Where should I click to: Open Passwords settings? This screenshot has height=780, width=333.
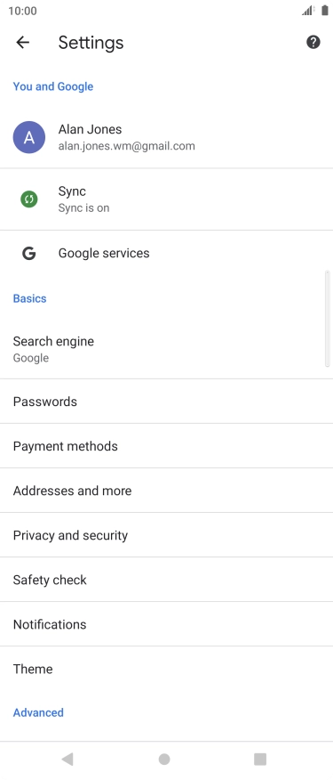pyautogui.click(x=166, y=402)
